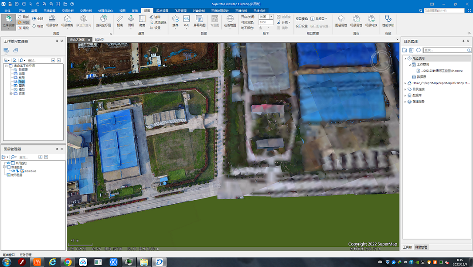Viewport: 473px width, 267px height.
Task: Switch to the 起始页 document tab
Action: pyautogui.click(x=99, y=40)
